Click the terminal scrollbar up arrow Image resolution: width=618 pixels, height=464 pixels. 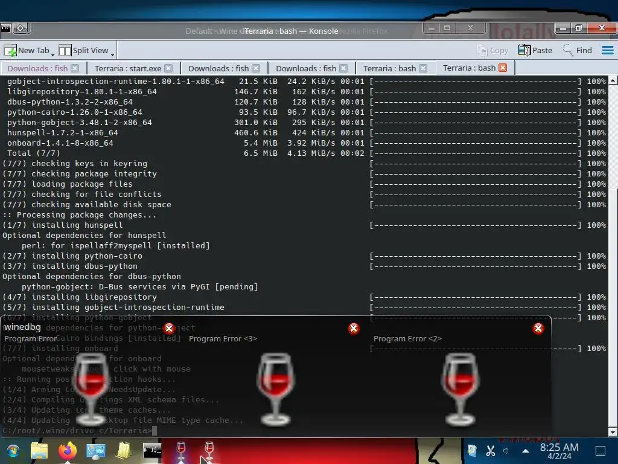tap(613, 80)
